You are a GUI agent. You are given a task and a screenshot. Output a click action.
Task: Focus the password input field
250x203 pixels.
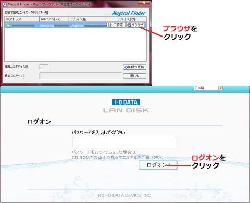click(x=124, y=142)
